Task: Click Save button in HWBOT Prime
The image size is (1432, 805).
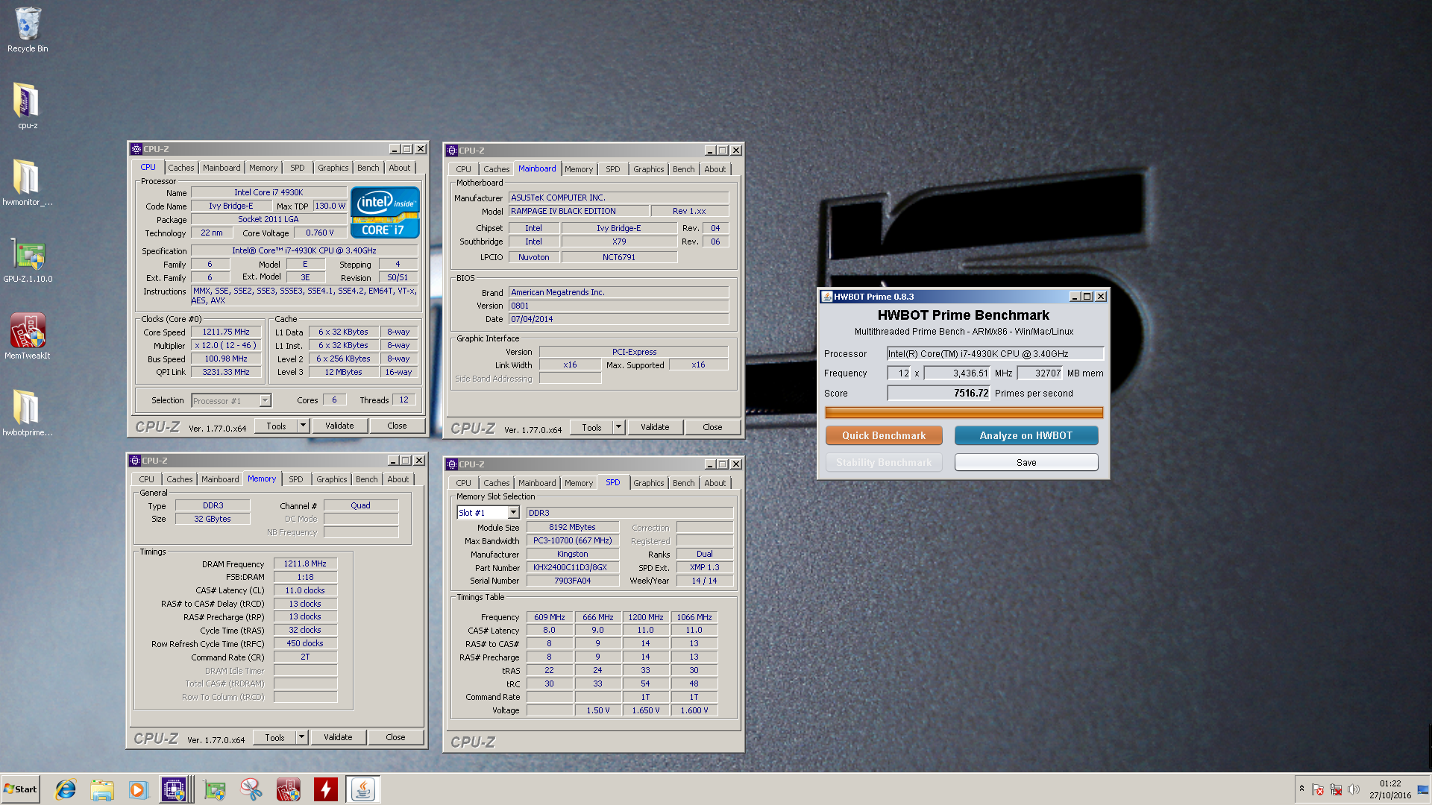Action: pos(1026,463)
